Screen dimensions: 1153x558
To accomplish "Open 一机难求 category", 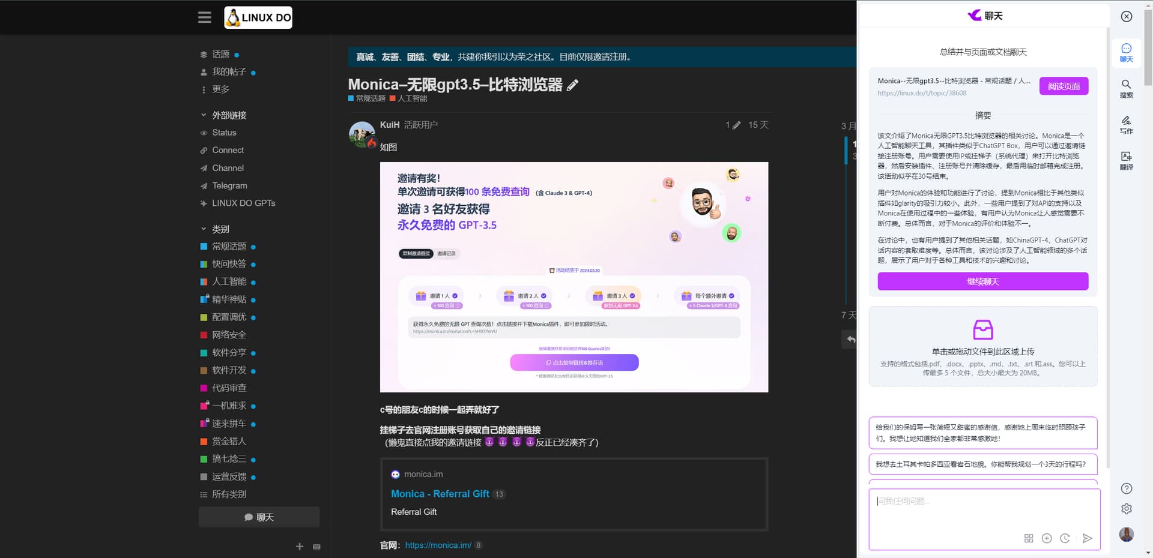I will pos(228,406).
